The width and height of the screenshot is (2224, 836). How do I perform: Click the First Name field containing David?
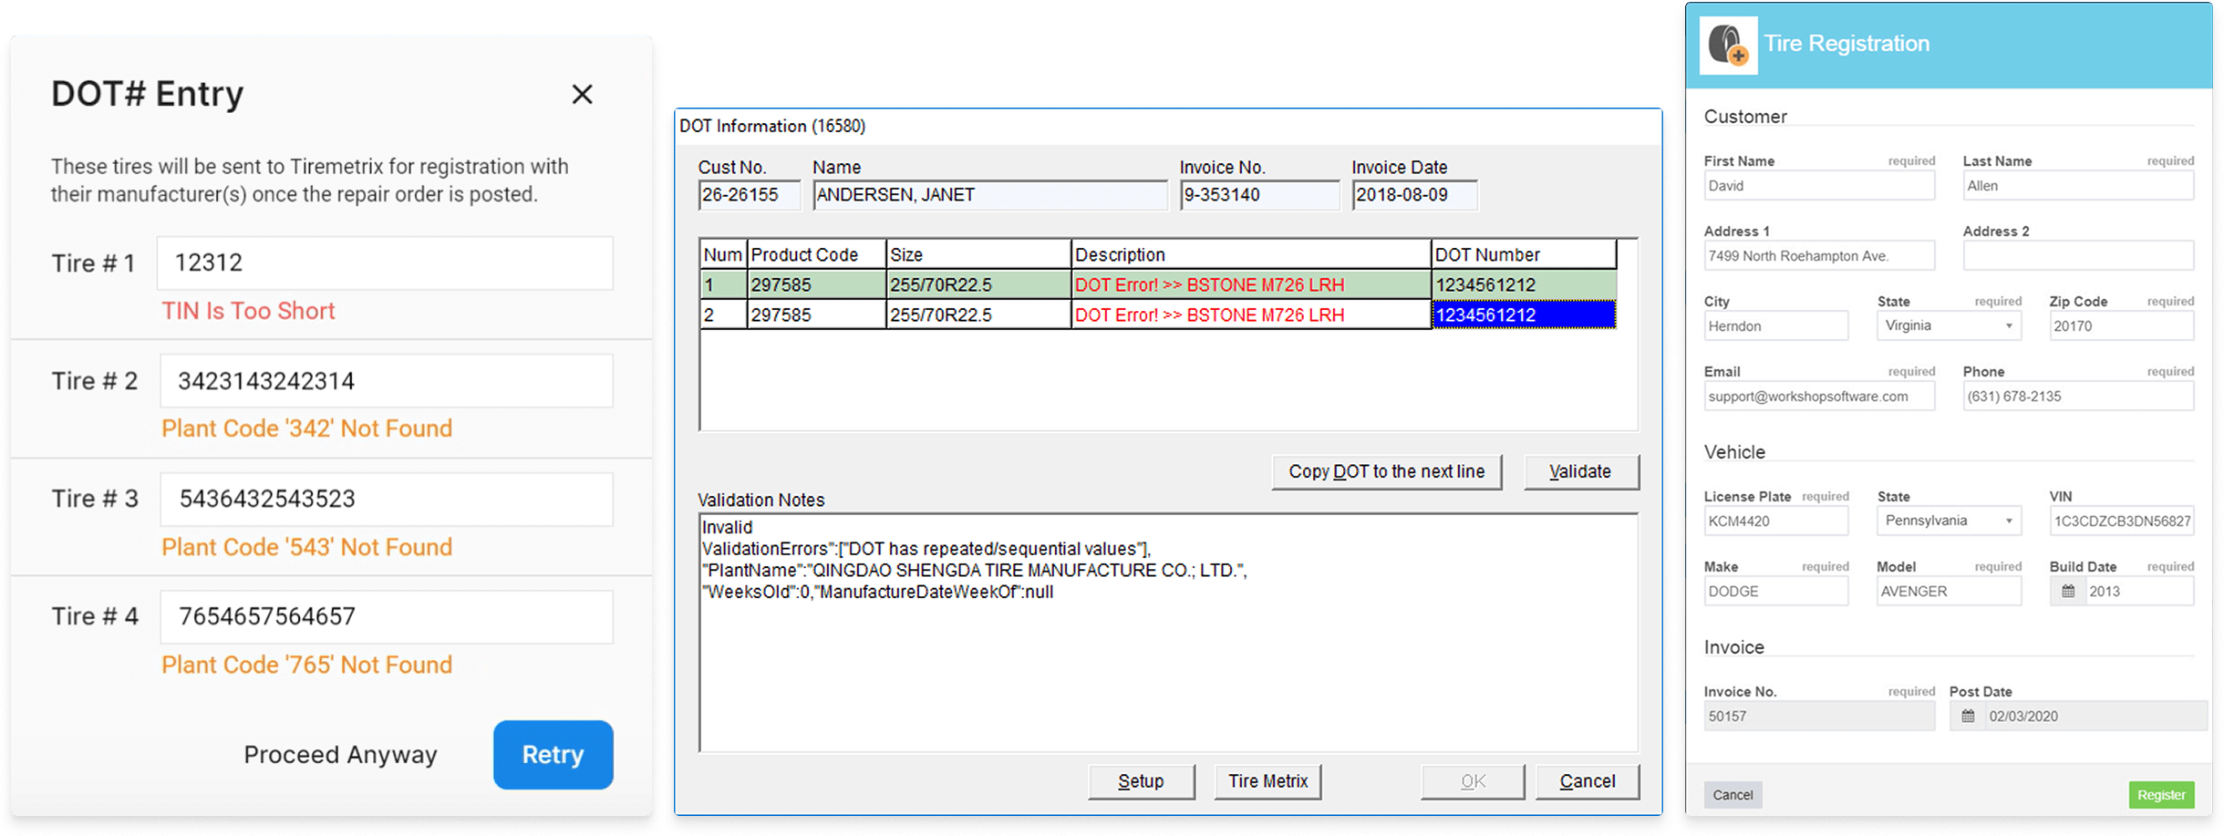tap(1819, 185)
